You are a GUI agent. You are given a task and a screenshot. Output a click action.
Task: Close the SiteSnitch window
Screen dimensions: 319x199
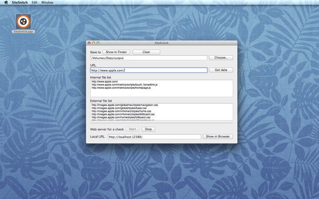click(x=89, y=43)
